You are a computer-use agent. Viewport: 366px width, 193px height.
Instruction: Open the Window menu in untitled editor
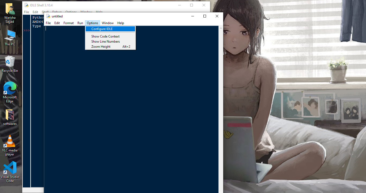pos(108,23)
